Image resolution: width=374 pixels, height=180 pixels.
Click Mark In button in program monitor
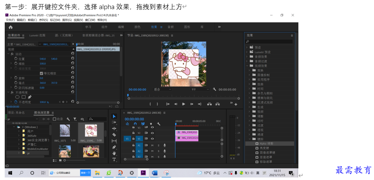click(150, 104)
